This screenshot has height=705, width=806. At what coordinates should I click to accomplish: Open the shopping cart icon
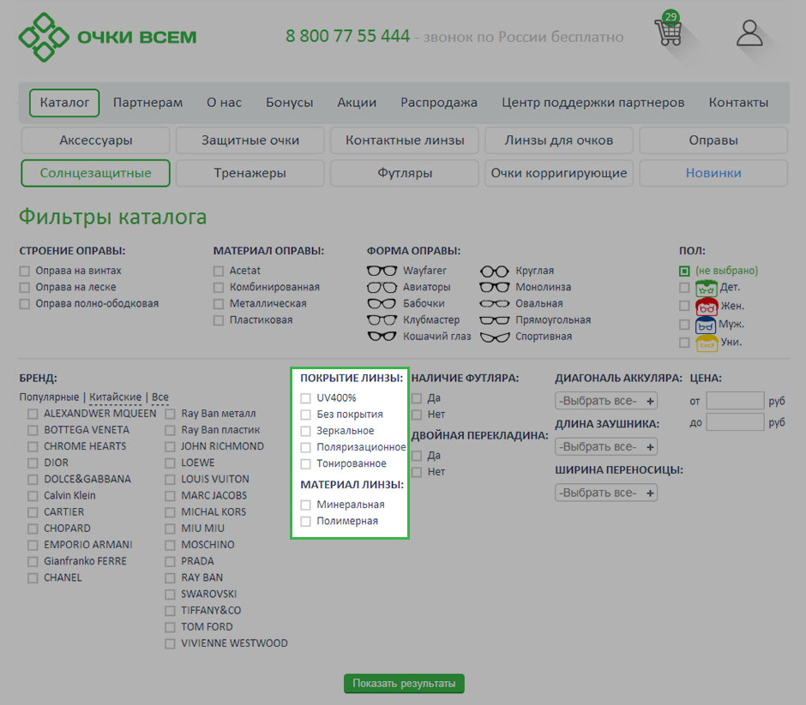pos(668,33)
